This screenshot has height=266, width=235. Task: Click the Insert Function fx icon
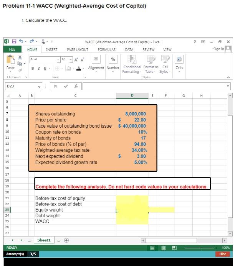[76, 86]
